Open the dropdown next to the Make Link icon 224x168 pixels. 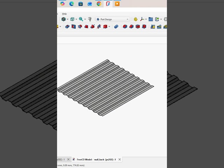[x=161, y=19]
